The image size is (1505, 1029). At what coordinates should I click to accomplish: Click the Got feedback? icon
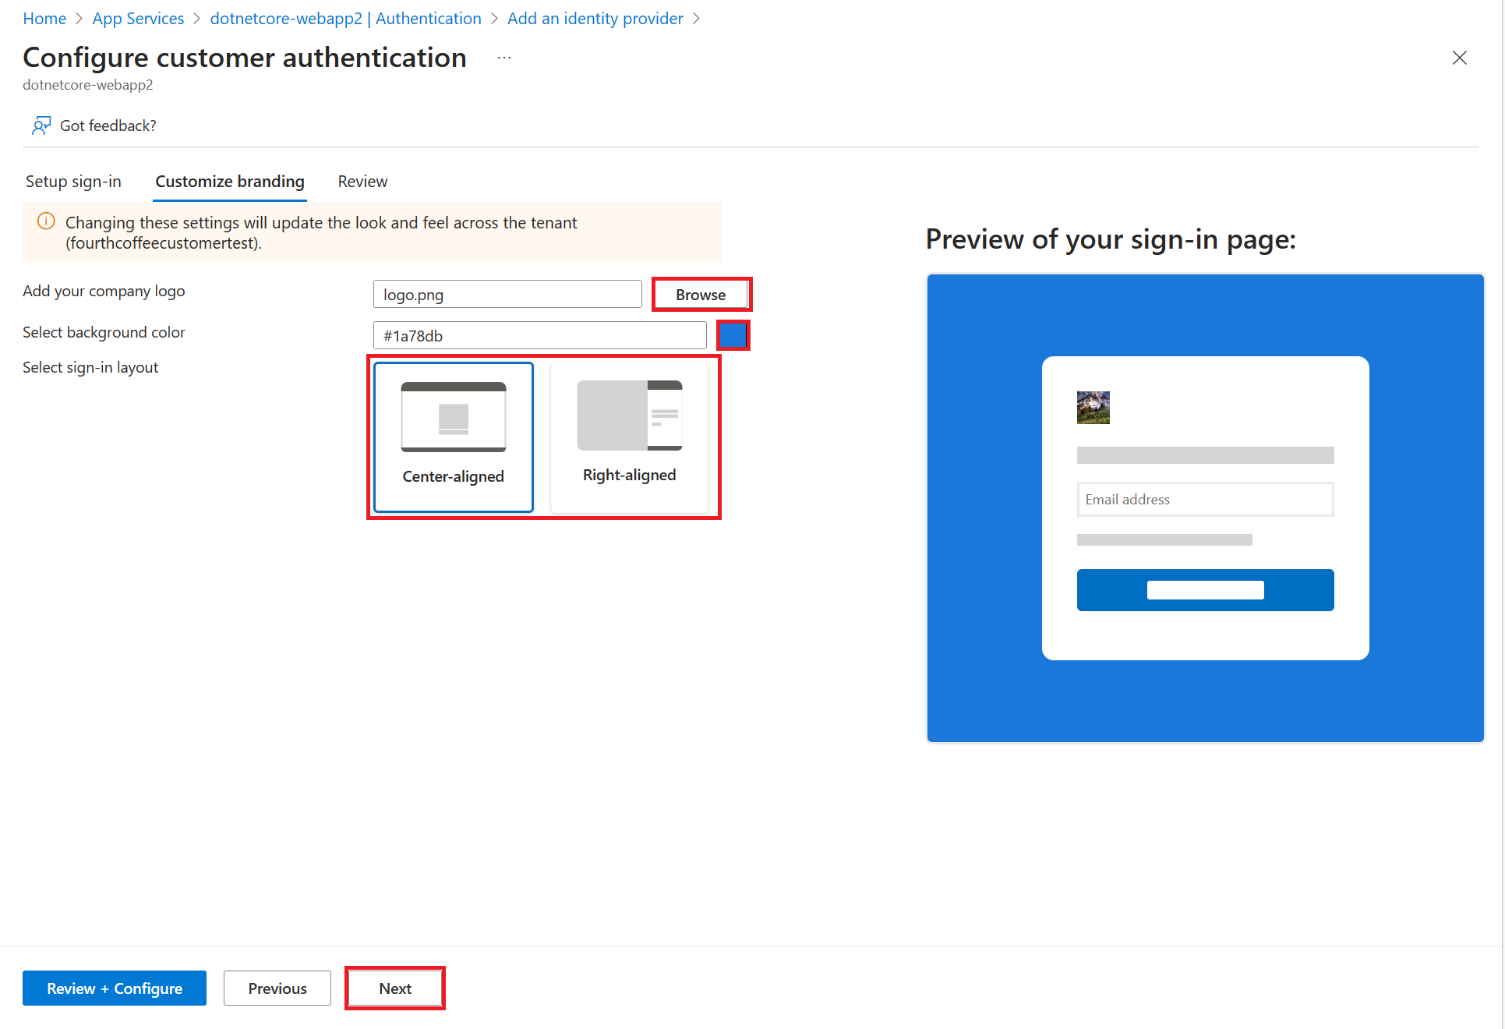[x=41, y=126]
